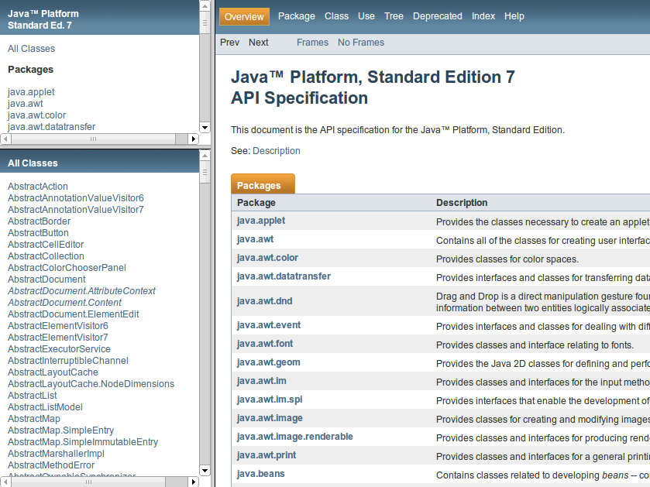The image size is (650, 487).
Task: Open the Deprecated page from the navigation bar
Action: 437,16
